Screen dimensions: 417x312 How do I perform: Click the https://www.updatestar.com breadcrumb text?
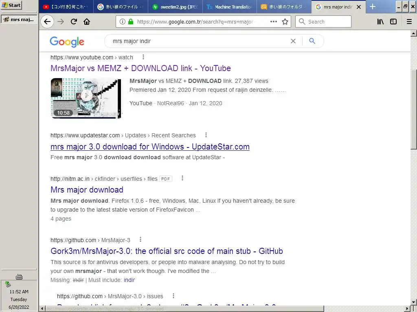click(x=85, y=135)
